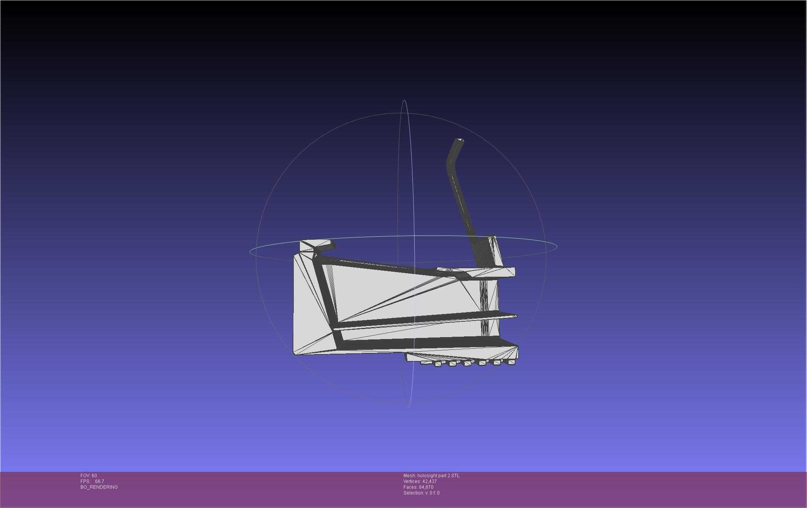
Task: Click the left triangular end face of the mesh
Action: tap(306, 308)
